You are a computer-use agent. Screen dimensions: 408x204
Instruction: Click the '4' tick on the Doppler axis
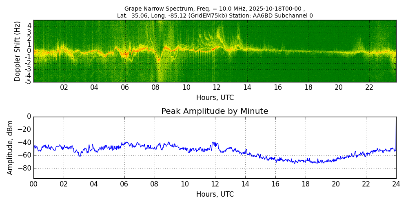(x=29, y=26)
